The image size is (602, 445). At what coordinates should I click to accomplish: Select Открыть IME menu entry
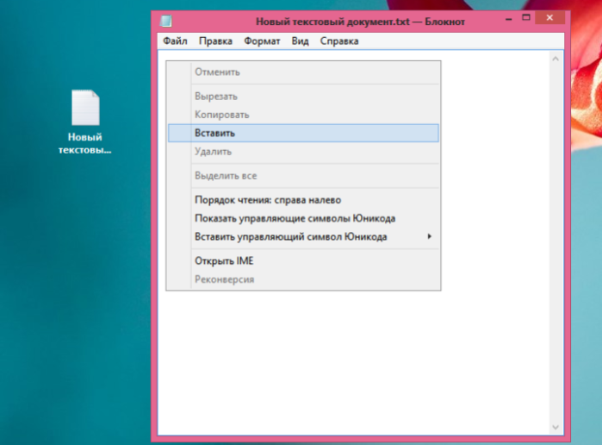pos(303,260)
